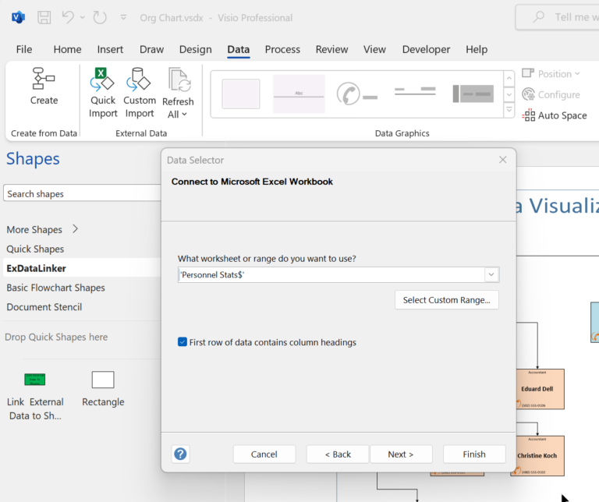Viewport: 599px width, 502px height.
Task: Open the dialog's blue help icon
Action: pyautogui.click(x=180, y=454)
